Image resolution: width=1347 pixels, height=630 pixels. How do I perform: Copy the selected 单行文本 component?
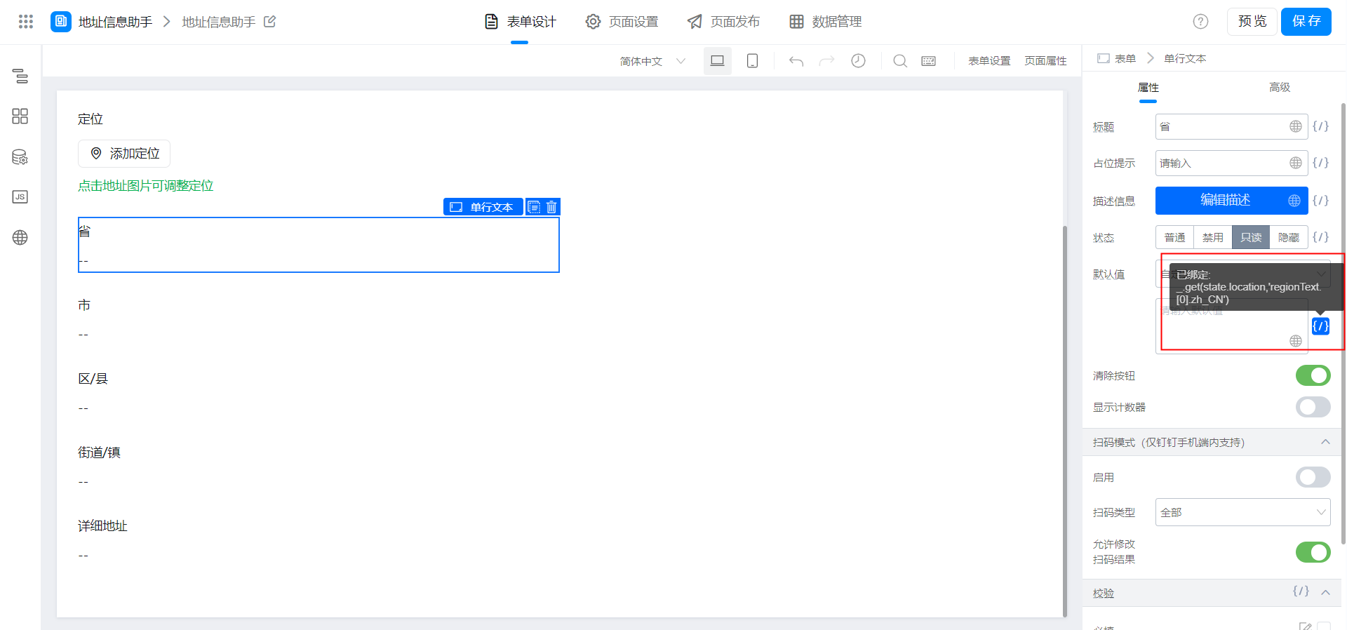click(534, 207)
